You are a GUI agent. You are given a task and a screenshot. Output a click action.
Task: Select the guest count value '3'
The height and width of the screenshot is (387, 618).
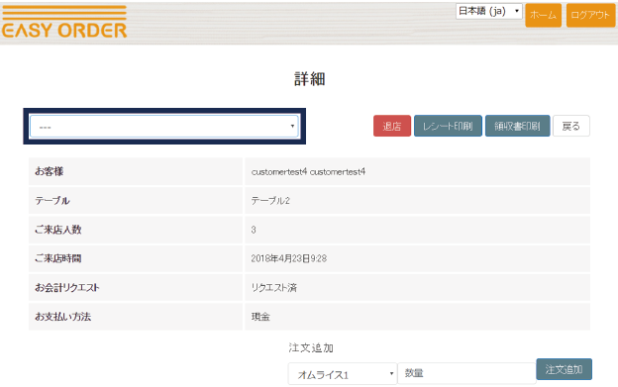coord(254,230)
